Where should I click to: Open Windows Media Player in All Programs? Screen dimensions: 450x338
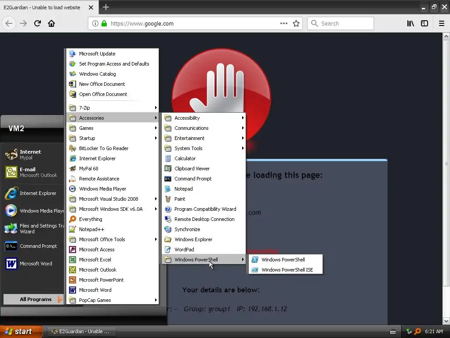click(x=112, y=189)
